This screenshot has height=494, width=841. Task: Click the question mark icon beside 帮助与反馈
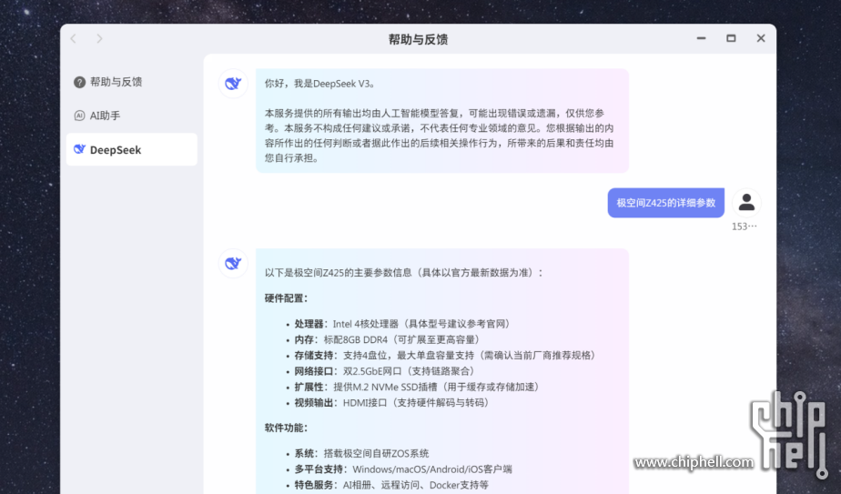[x=79, y=82]
